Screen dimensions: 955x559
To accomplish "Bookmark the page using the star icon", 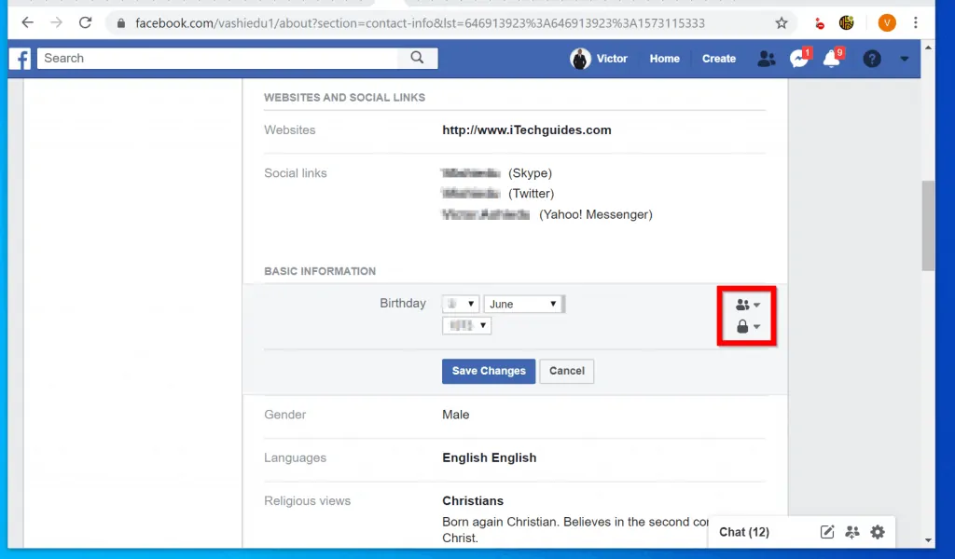I will click(782, 22).
